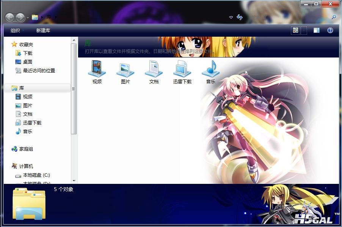The width and height of the screenshot is (342, 227).
Task: Open the view options dropdown arrow
Action: tap(304, 30)
